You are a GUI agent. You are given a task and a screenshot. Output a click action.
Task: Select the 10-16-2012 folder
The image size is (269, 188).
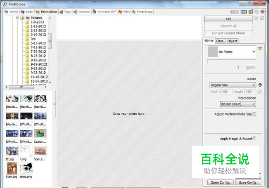pyautogui.click(x=39, y=77)
